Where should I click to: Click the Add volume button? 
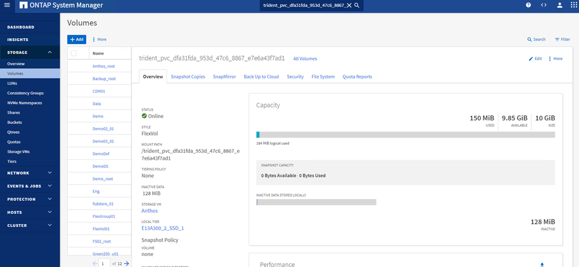pos(77,39)
